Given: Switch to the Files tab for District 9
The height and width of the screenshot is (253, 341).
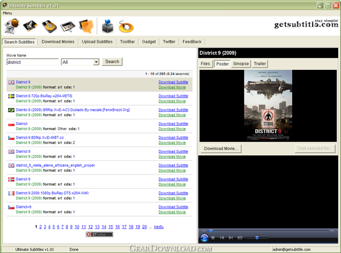Looking at the screenshot, I should (205, 64).
